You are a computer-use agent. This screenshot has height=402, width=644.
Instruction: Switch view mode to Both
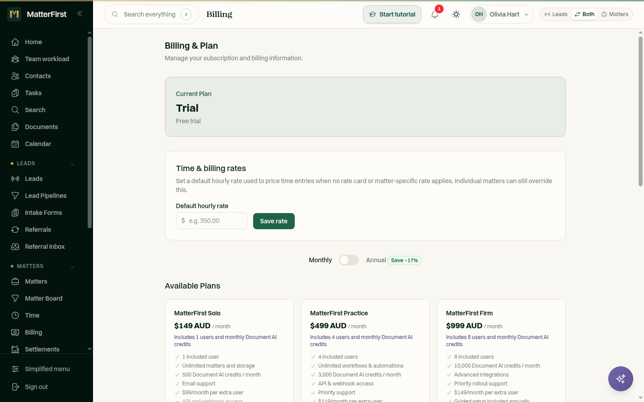pyautogui.click(x=585, y=14)
